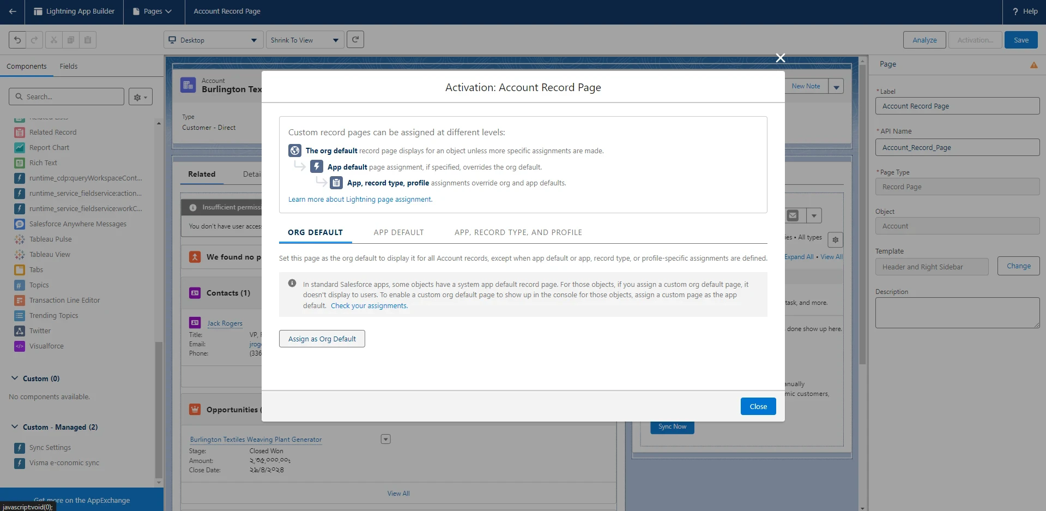
Task: Click the components list vertical scrollbar
Action: point(159,409)
